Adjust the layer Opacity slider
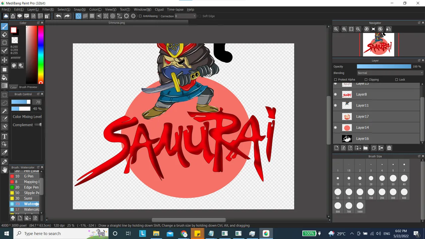The width and height of the screenshot is (425, 239). [x=384, y=66]
